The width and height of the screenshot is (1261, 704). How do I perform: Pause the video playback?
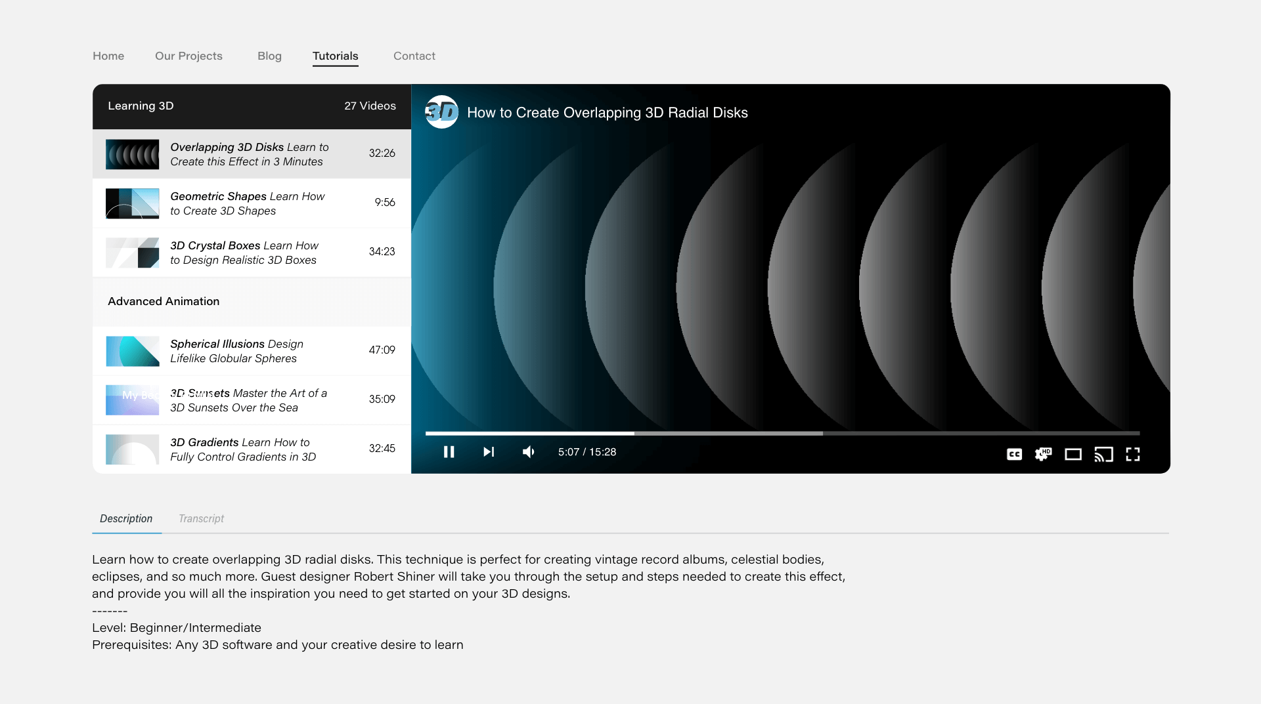pyautogui.click(x=449, y=452)
